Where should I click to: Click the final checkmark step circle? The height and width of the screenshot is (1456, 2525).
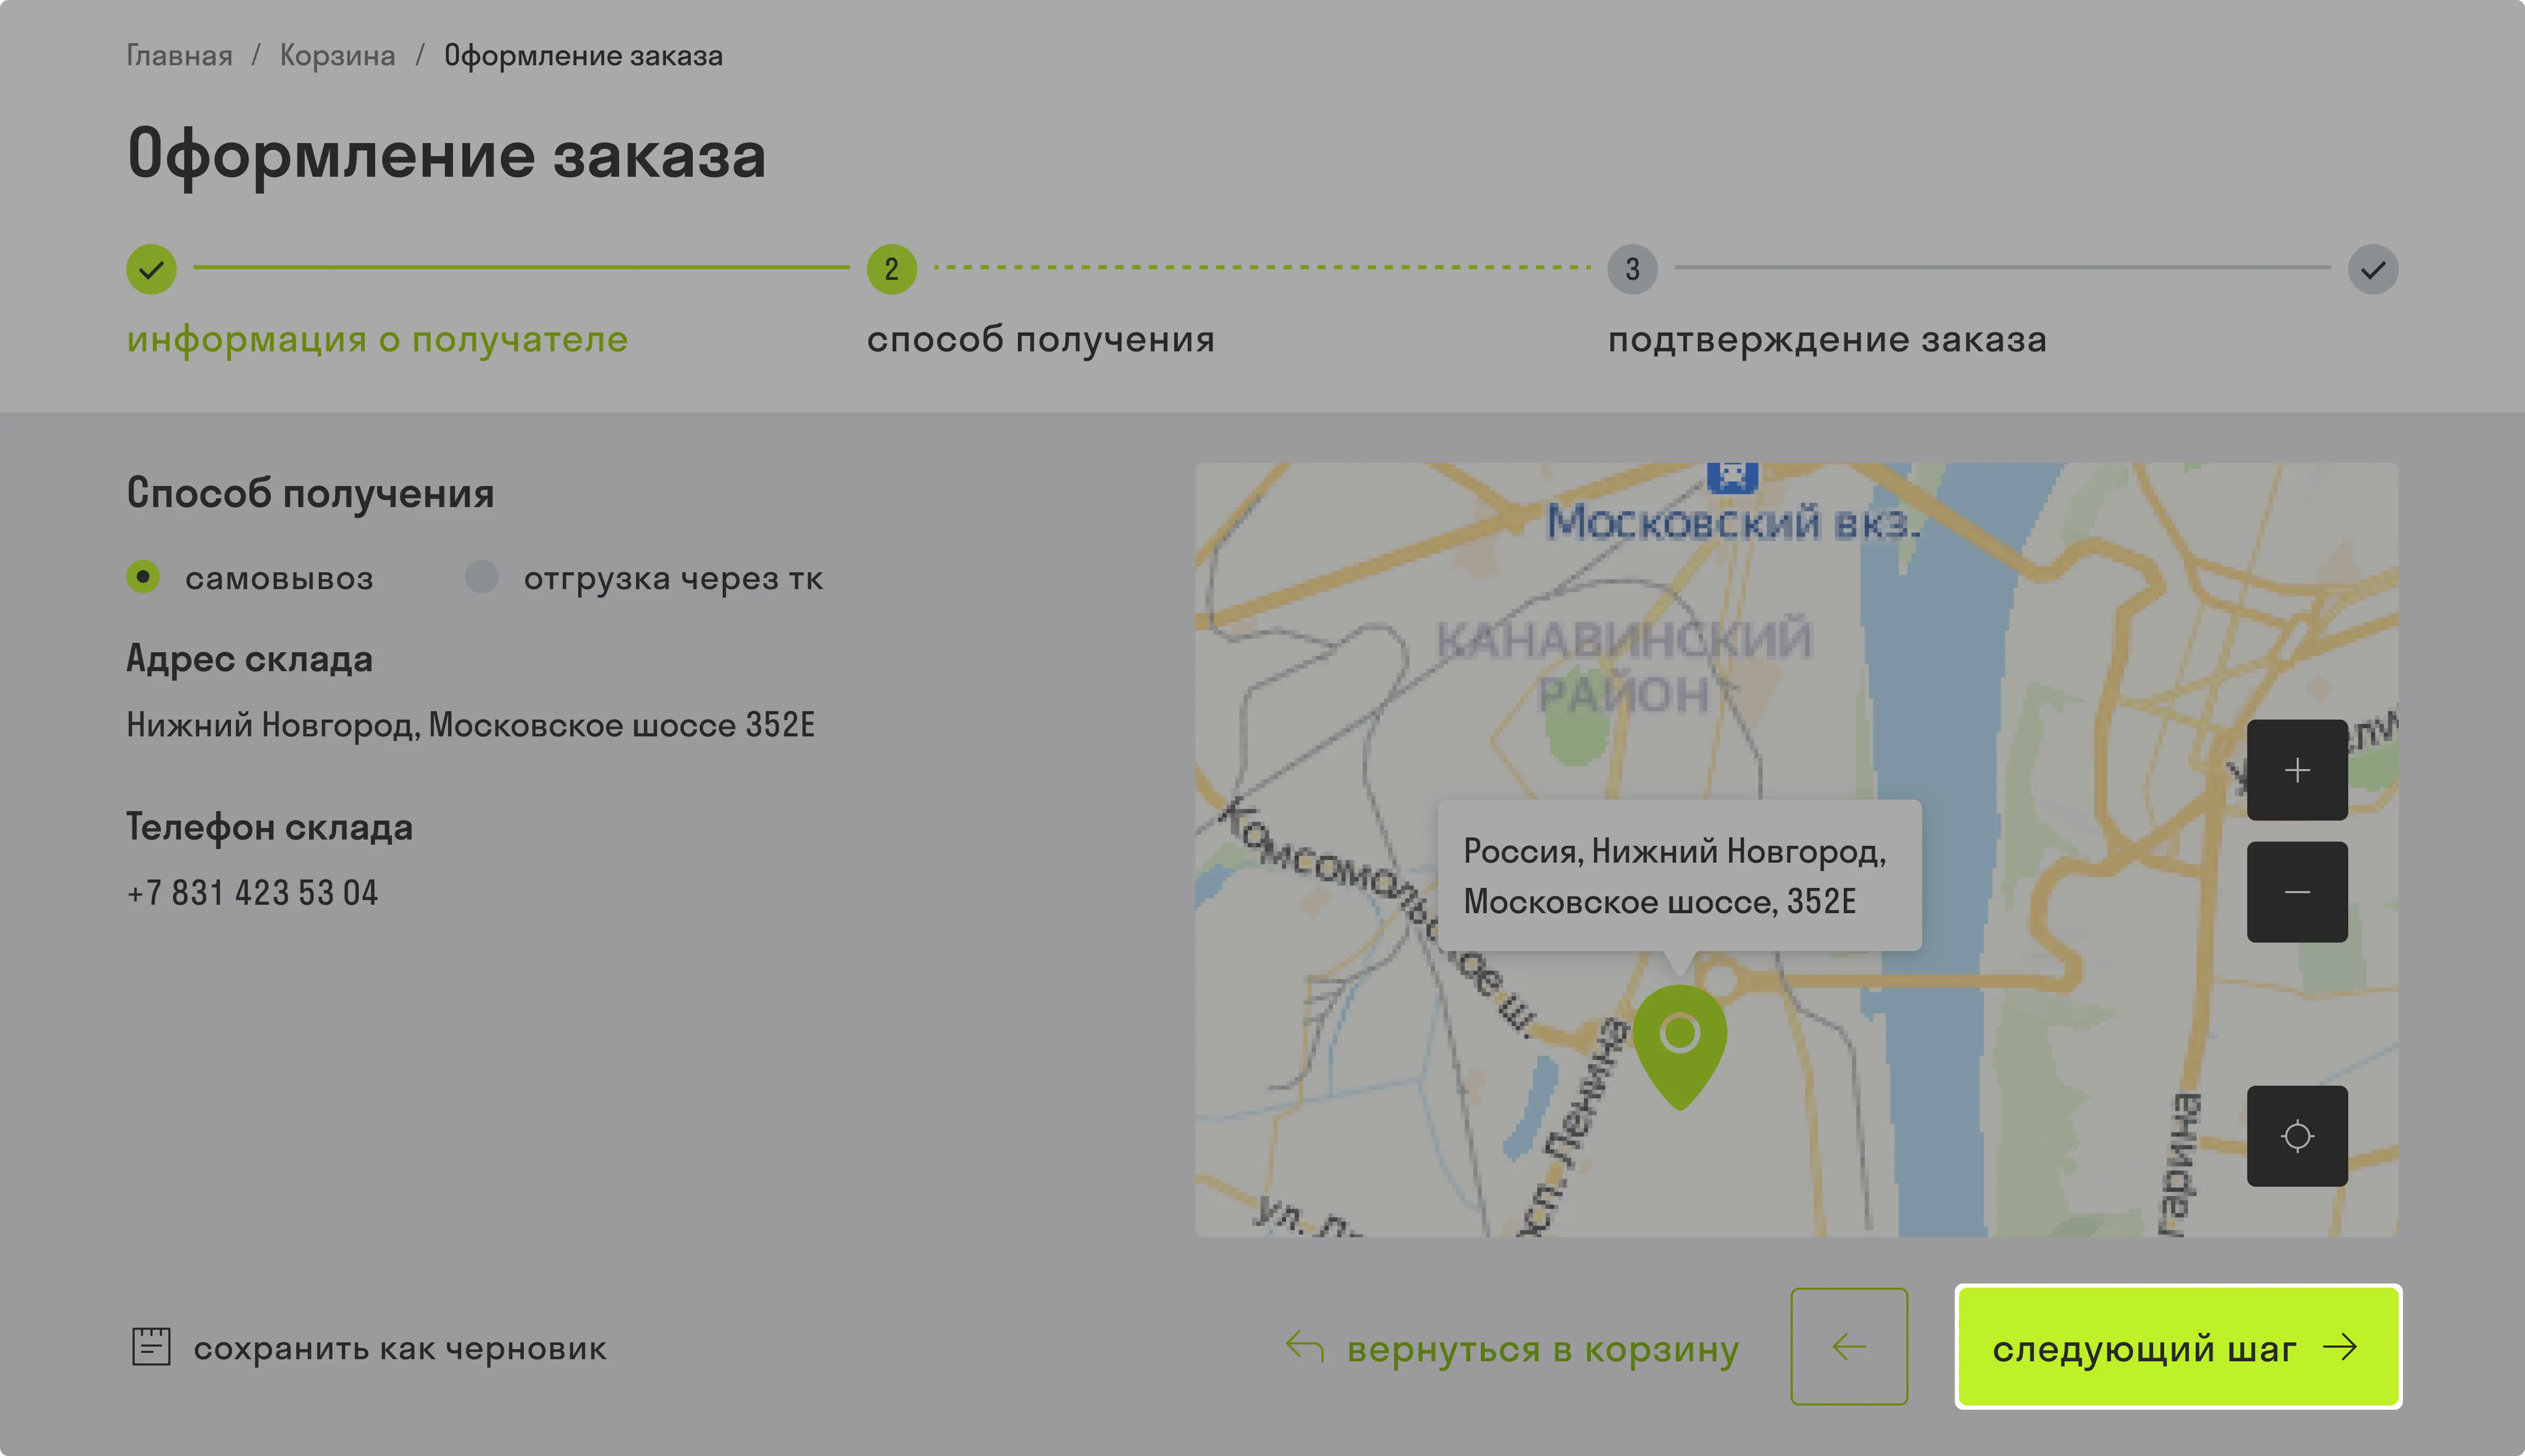(2373, 269)
